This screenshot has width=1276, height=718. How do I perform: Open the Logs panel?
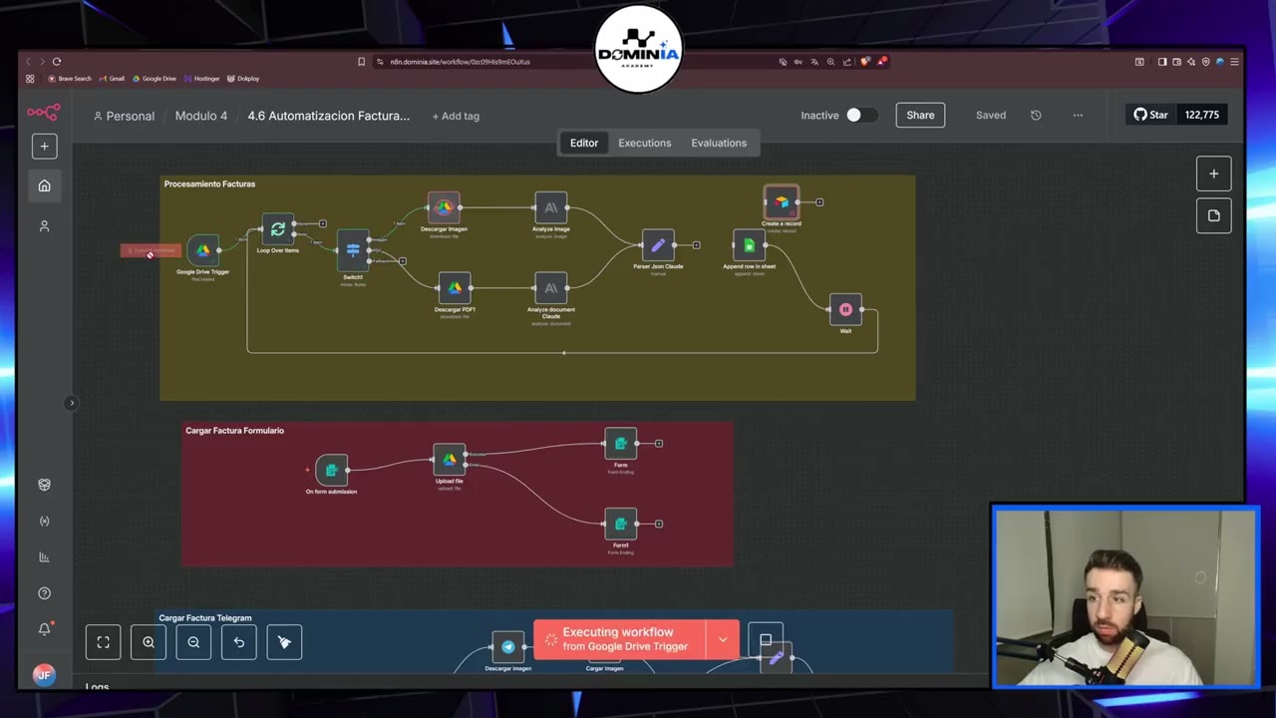(97, 686)
